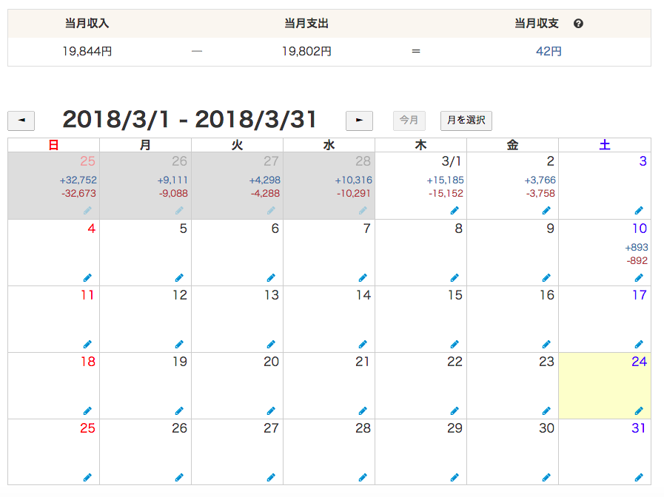The image size is (664, 497).
Task: Open the edit pencil for March 19
Action: [x=179, y=410]
